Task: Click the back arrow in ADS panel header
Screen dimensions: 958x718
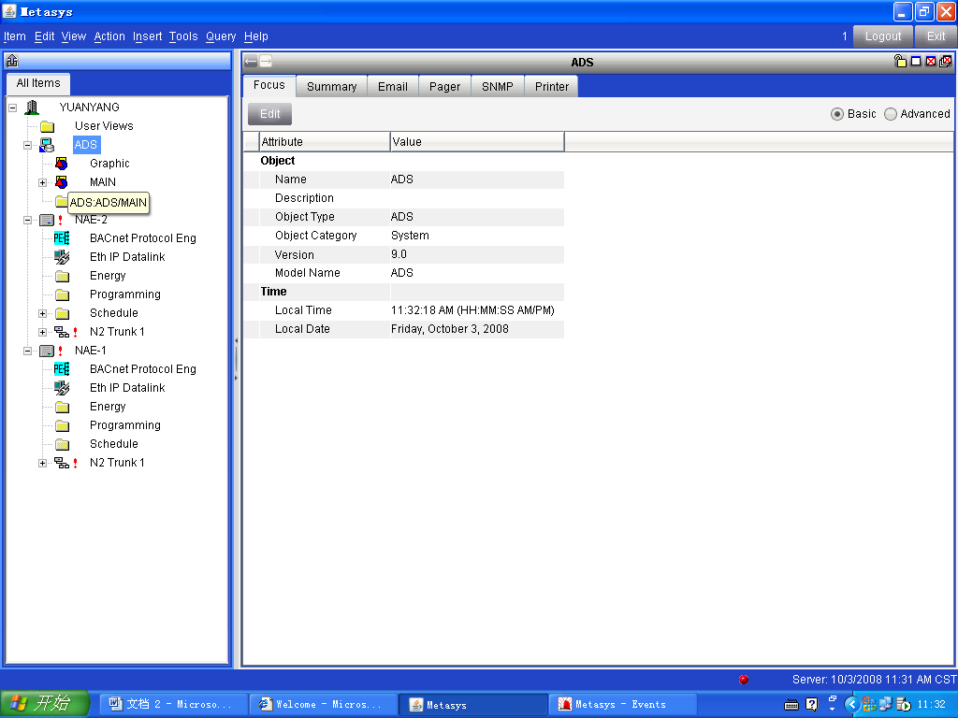Action: pyautogui.click(x=251, y=62)
